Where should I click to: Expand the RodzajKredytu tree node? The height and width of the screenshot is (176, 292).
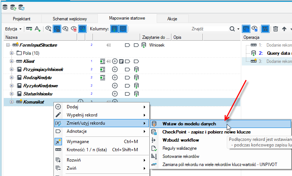[11, 78]
